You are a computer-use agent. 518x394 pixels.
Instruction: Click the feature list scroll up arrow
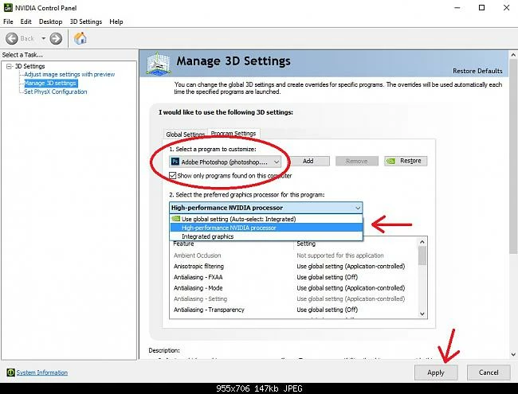(x=422, y=242)
